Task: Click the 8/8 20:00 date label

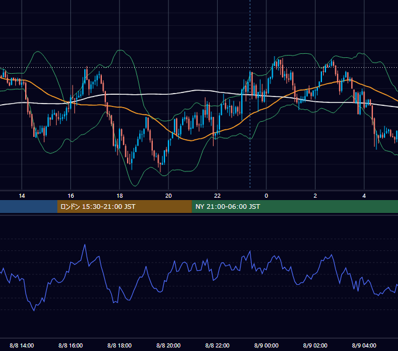Action: (169, 345)
